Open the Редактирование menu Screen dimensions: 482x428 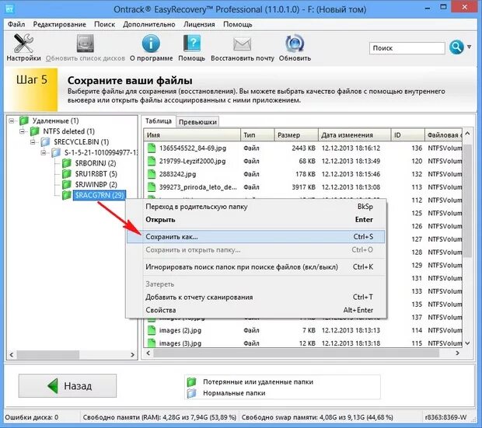(60, 24)
